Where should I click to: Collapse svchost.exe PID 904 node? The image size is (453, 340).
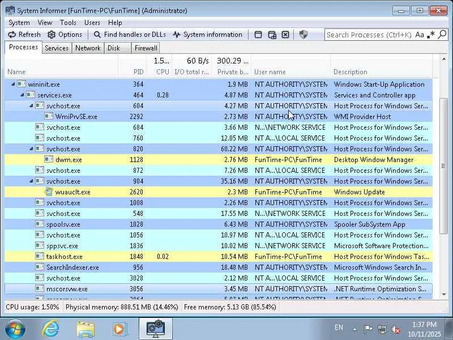point(31,181)
